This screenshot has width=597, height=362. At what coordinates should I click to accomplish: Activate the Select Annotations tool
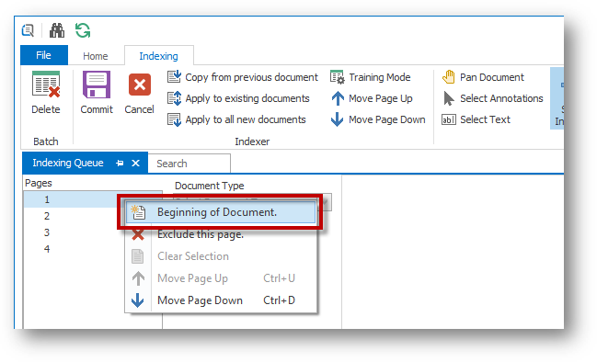(x=492, y=98)
